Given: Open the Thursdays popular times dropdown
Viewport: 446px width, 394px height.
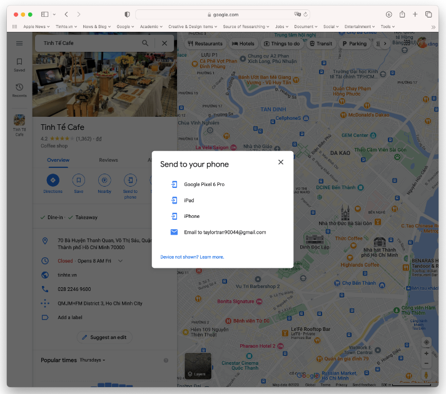Looking at the screenshot, I should [92, 360].
